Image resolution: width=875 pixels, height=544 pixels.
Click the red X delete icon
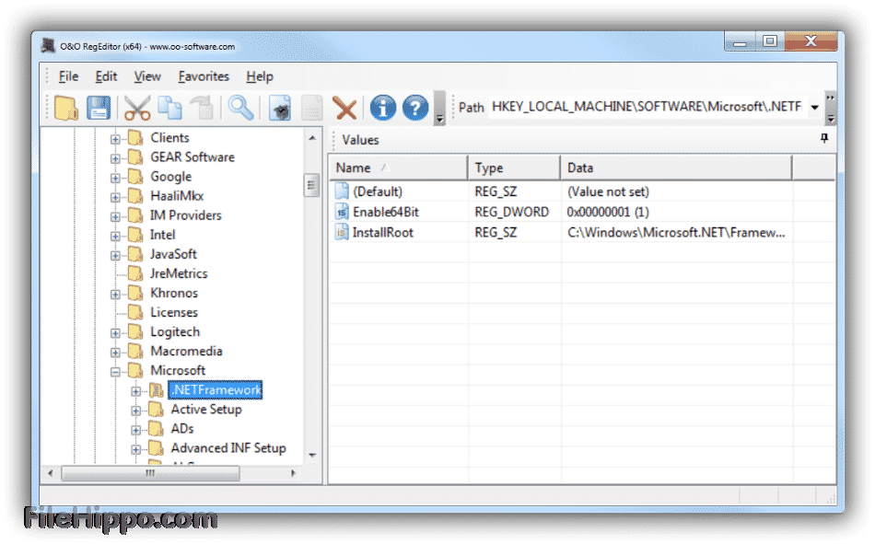(x=345, y=109)
